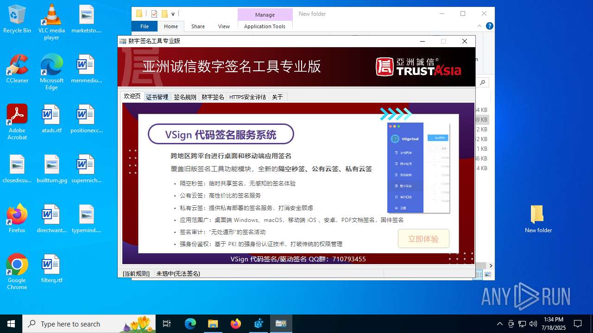
Task: Switch Explorer to large icons view
Action: coord(487,275)
